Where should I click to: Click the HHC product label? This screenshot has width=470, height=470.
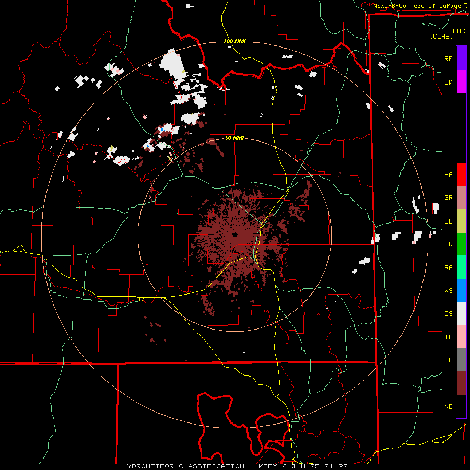[459, 31]
